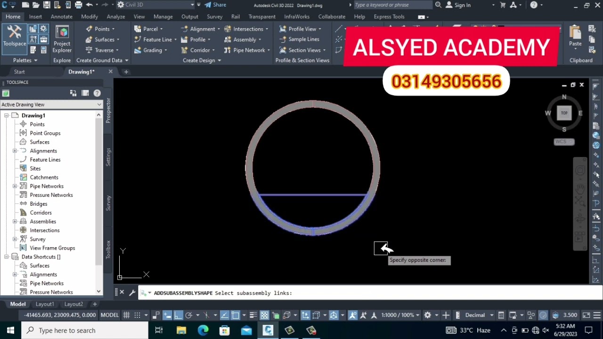
Task: Click the search magnifier icon in title bar
Action: (x=439, y=5)
